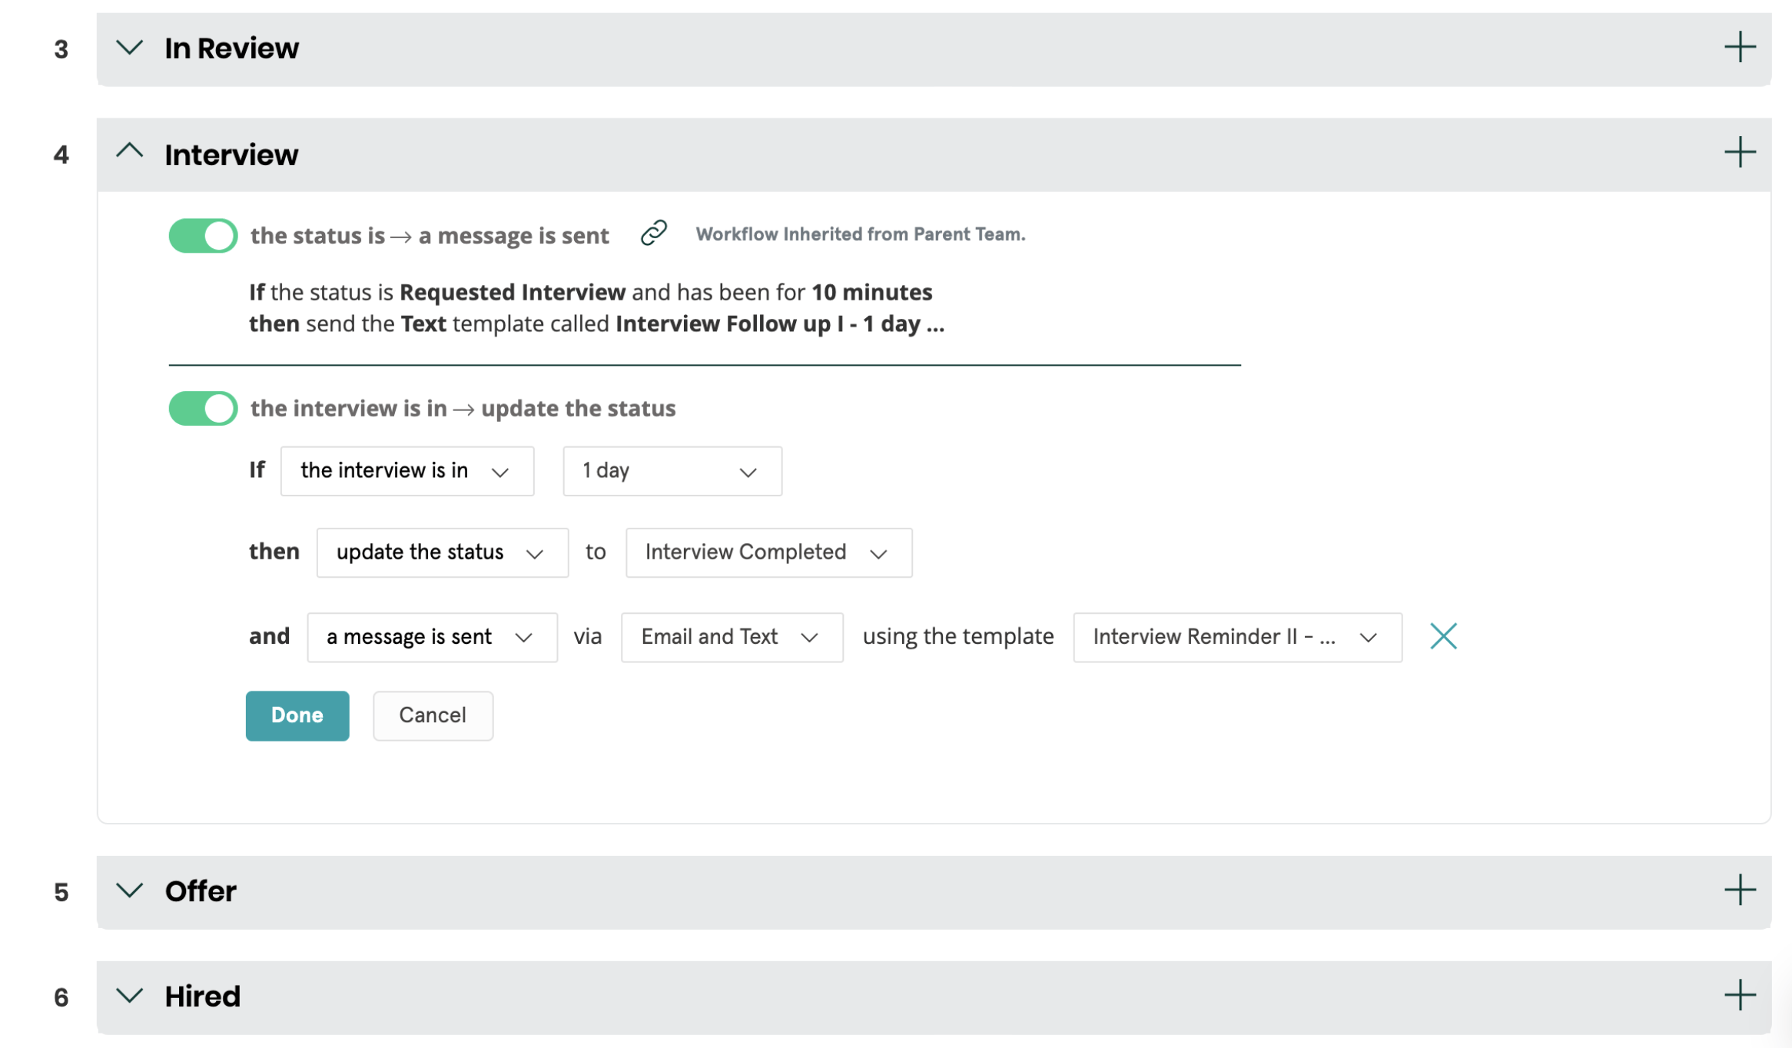Open the a message is sent dropdown
The image size is (1792, 1048).
[x=431, y=636]
